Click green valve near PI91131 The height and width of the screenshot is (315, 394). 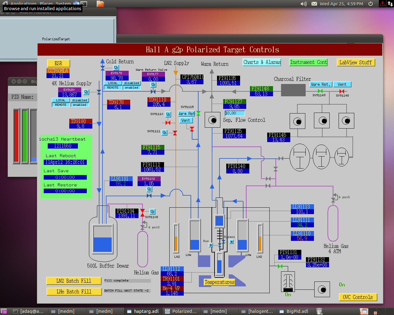[x=280, y=266]
